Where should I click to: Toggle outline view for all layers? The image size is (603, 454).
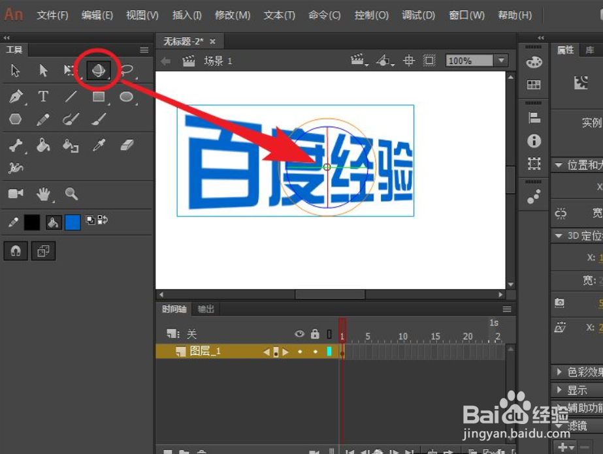tap(329, 334)
